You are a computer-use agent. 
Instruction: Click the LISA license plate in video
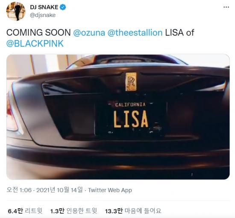coord(131,117)
